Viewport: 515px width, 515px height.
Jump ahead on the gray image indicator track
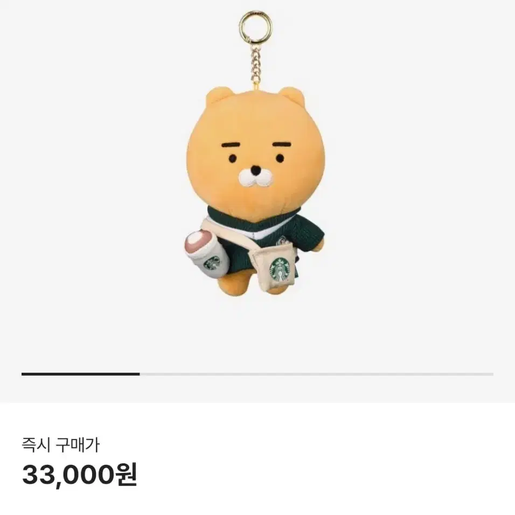point(316,374)
